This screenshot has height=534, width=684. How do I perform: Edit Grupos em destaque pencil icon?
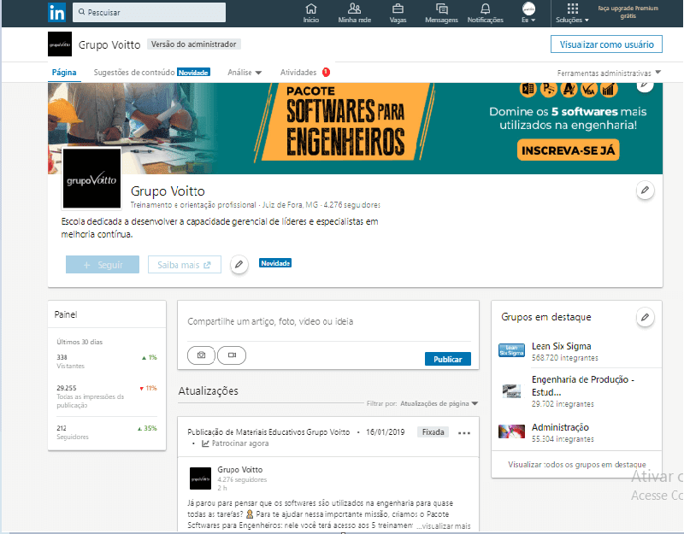click(x=645, y=317)
